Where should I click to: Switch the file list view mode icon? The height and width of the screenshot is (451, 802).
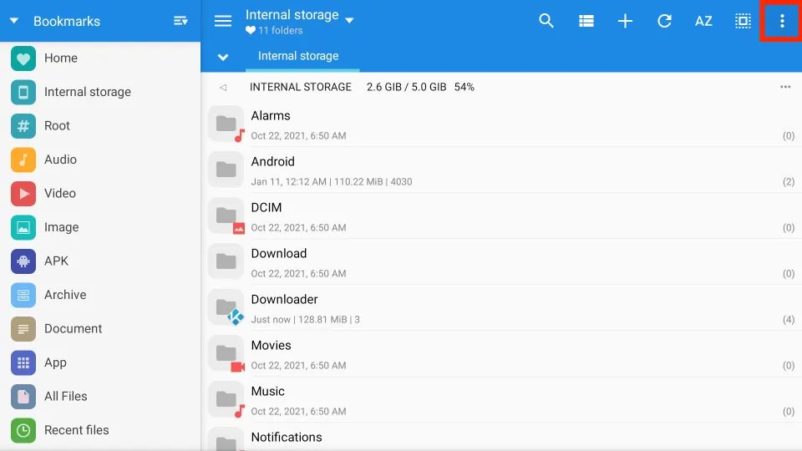586,22
